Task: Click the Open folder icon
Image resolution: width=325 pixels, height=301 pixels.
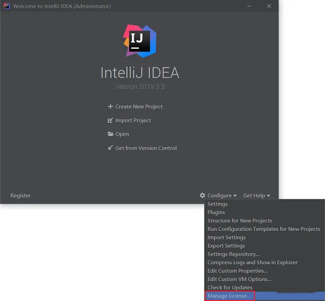Action: coord(110,134)
